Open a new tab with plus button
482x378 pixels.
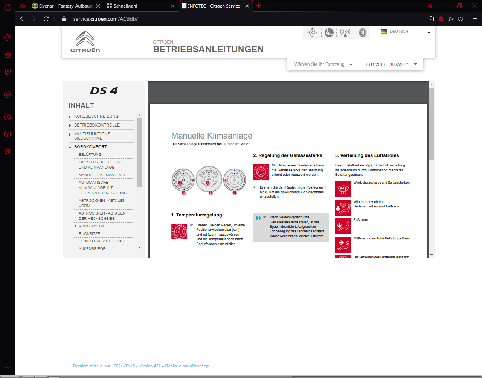[258, 6]
